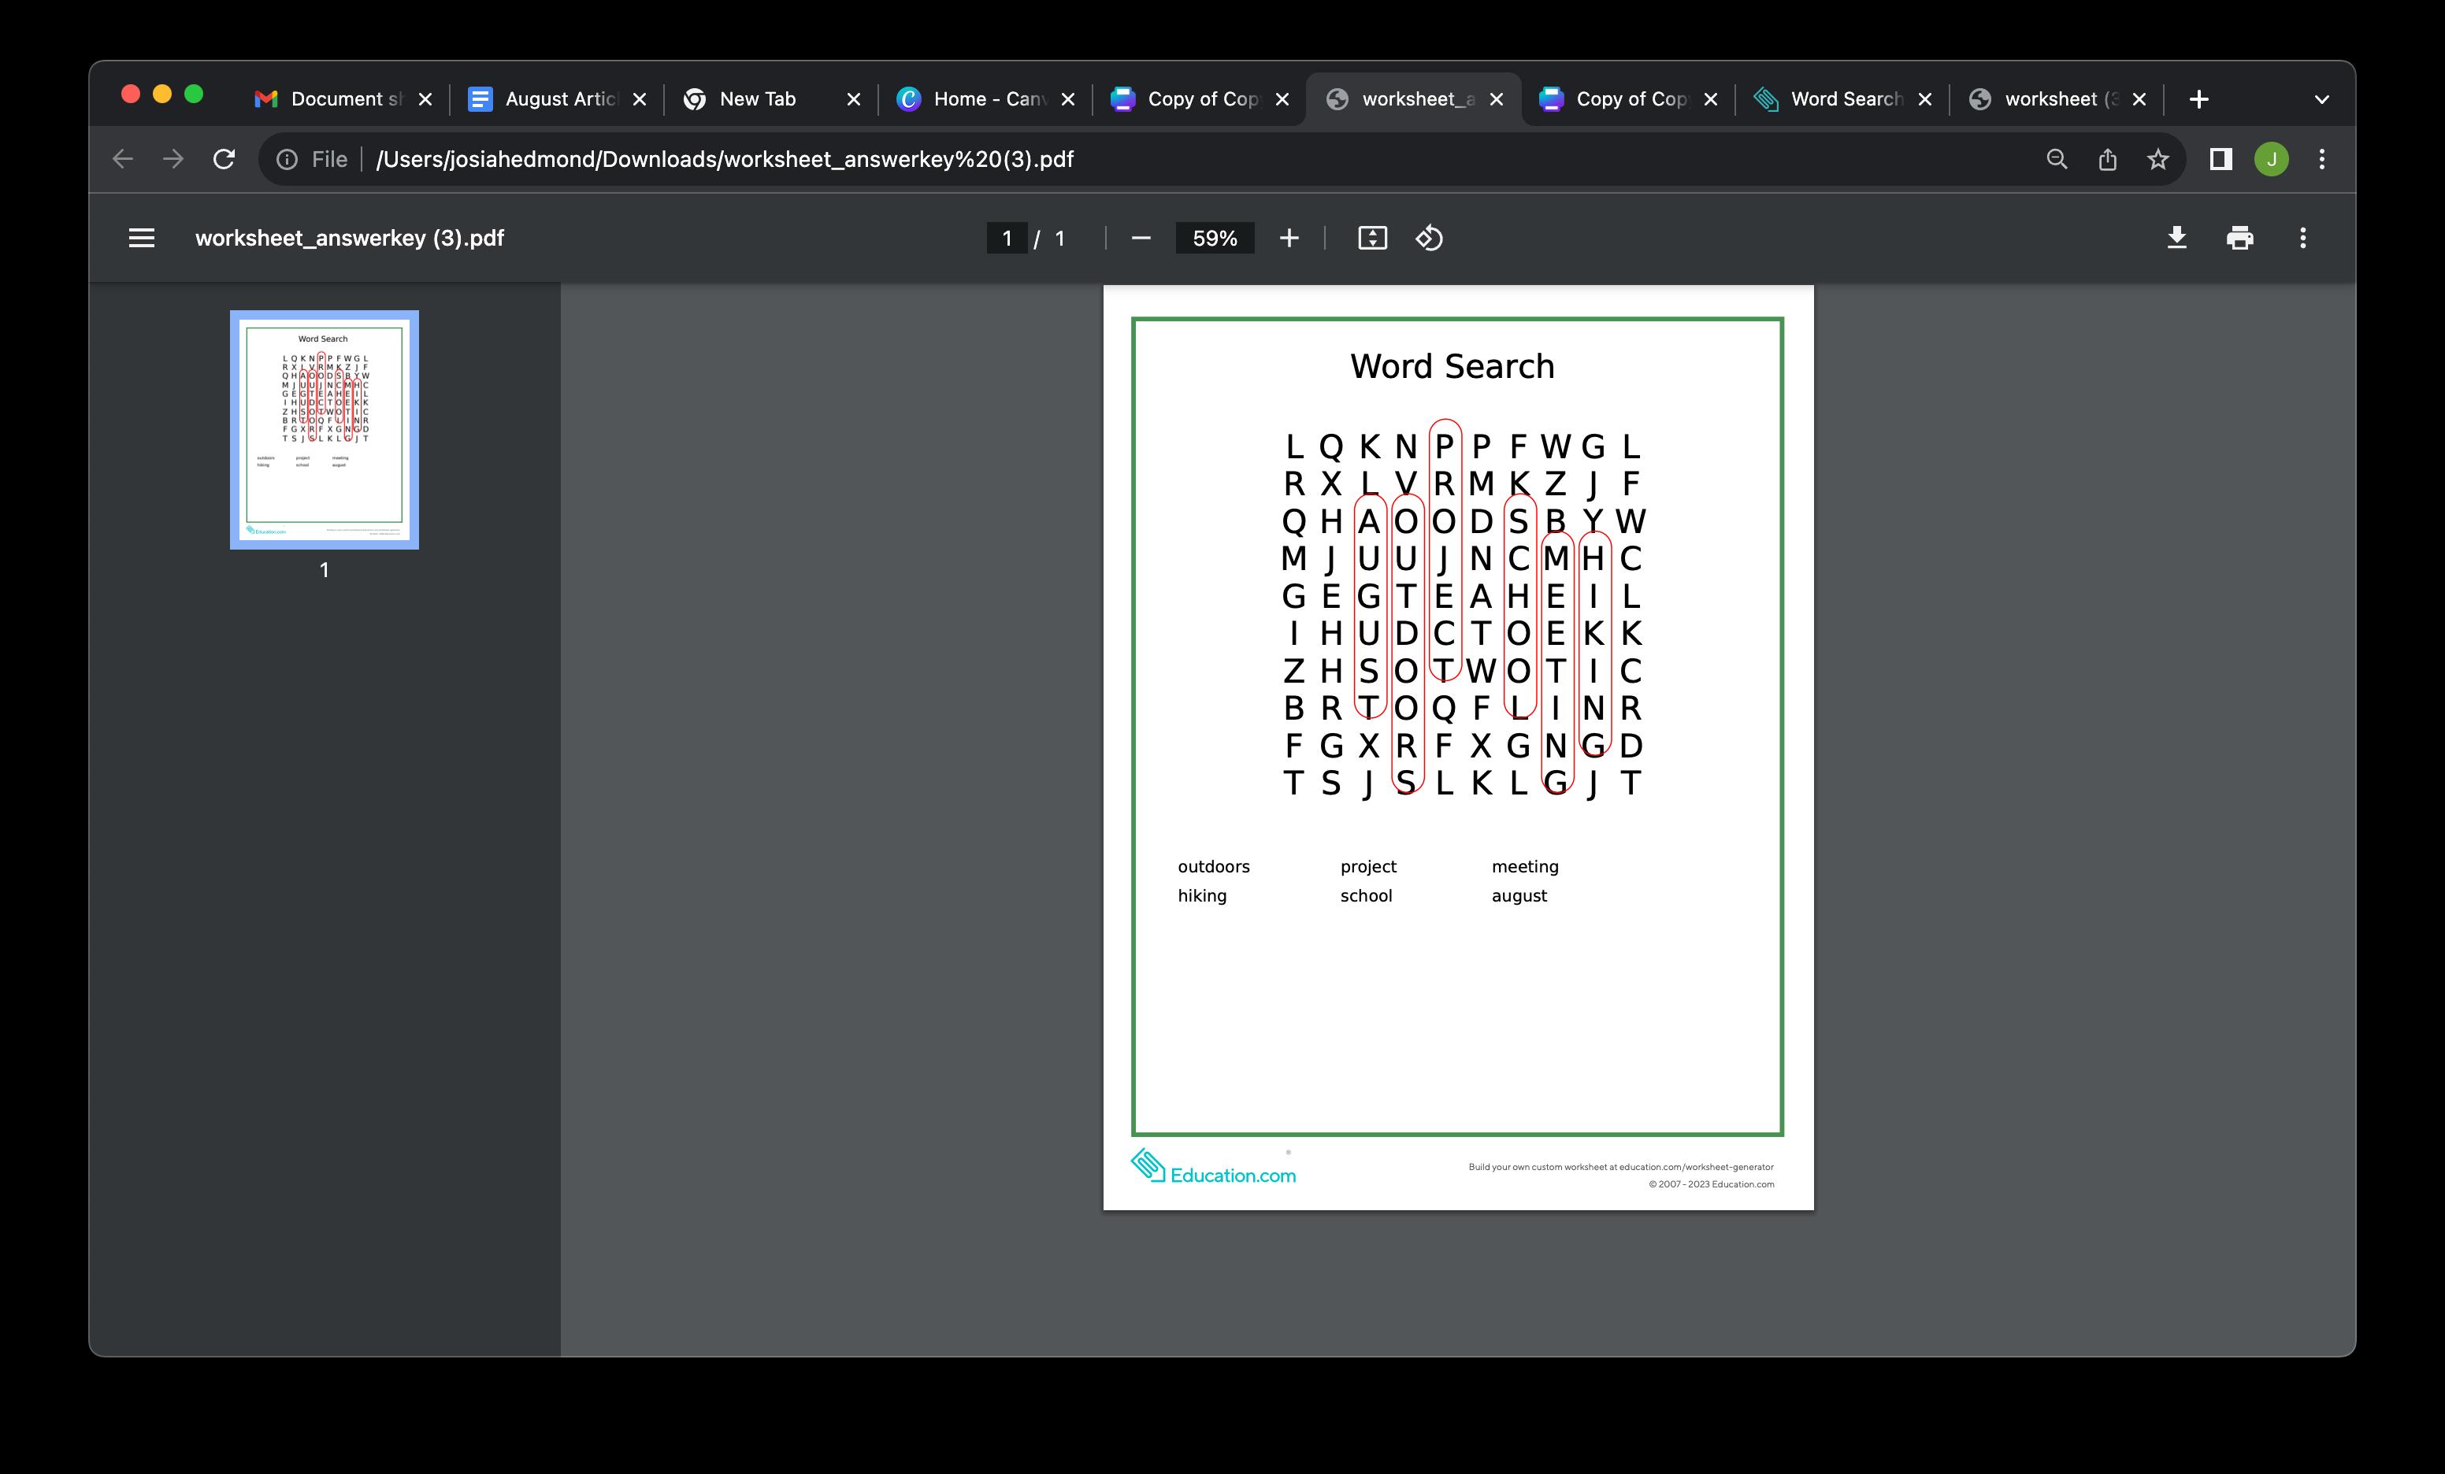Rotate the PDF counterclockwise
2445x1474 pixels.
coord(1429,238)
